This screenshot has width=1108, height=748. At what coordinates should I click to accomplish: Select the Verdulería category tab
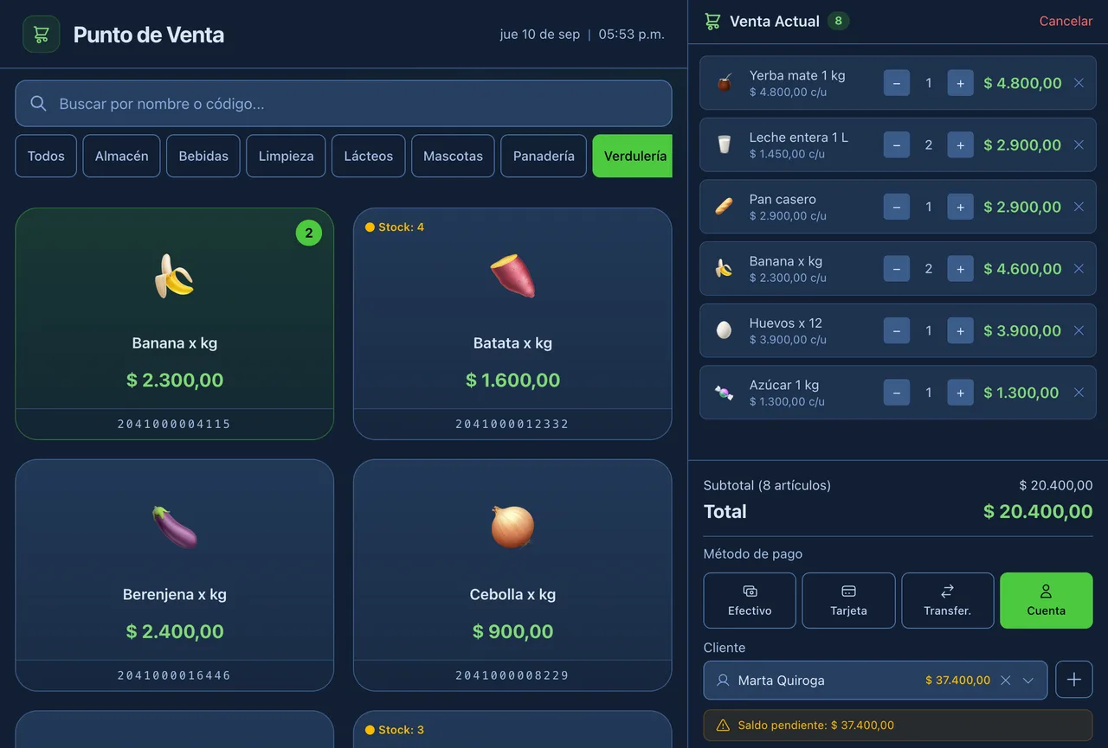[633, 156]
